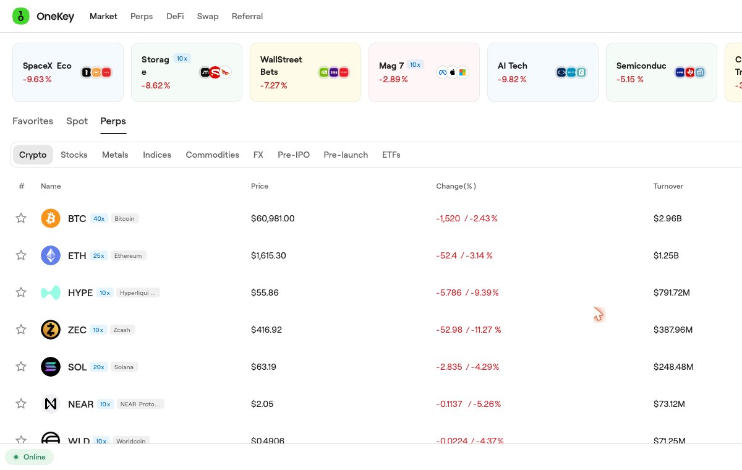742x470 pixels.
Task: Click the SpaceX Eco card icons
Action: [x=97, y=72]
